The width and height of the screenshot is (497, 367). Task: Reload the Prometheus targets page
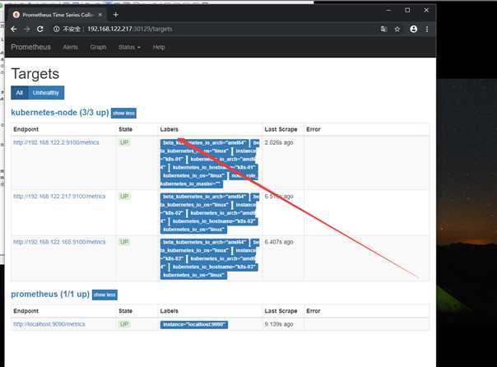pyautogui.click(x=40, y=29)
